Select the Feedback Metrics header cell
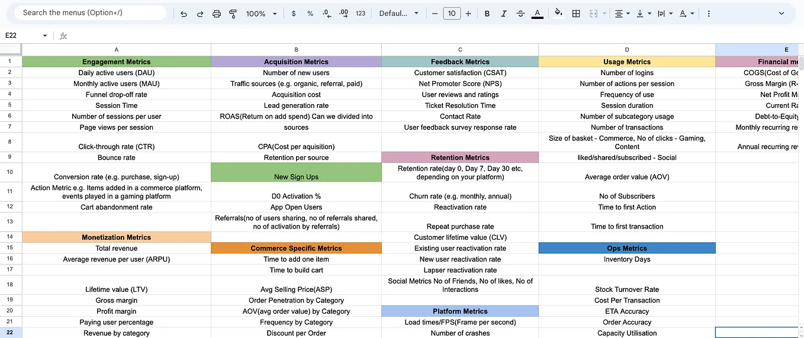The height and width of the screenshot is (338, 804). tap(460, 62)
